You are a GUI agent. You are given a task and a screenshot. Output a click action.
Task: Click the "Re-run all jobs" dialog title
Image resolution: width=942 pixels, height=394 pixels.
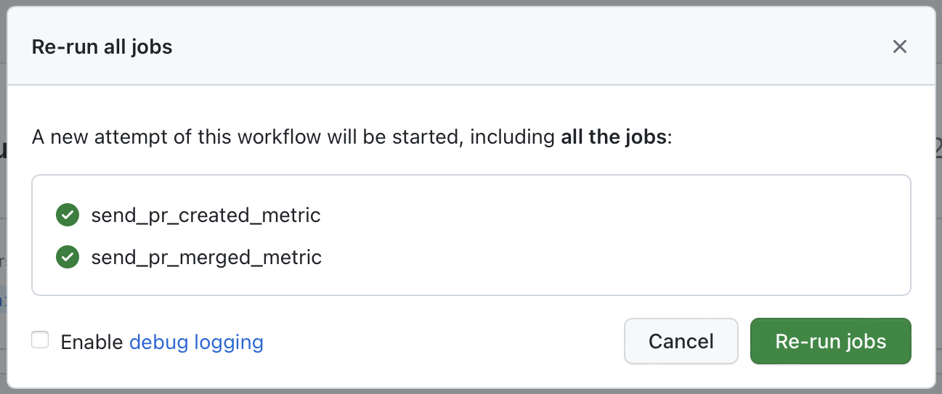102,47
